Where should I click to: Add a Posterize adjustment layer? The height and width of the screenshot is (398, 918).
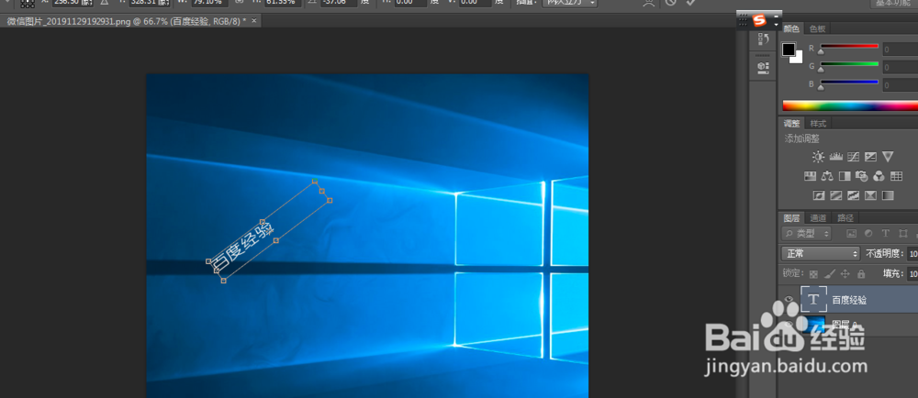[x=836, y=195]
